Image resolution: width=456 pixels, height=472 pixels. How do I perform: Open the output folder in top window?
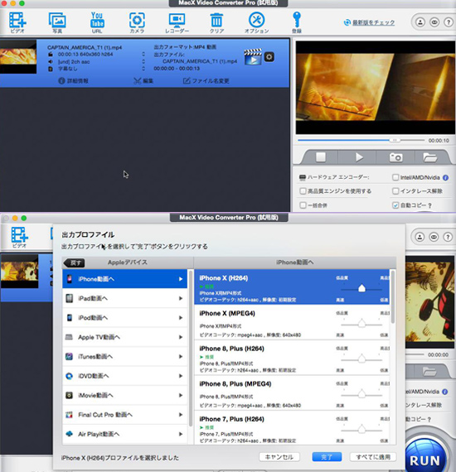[429, 157]
